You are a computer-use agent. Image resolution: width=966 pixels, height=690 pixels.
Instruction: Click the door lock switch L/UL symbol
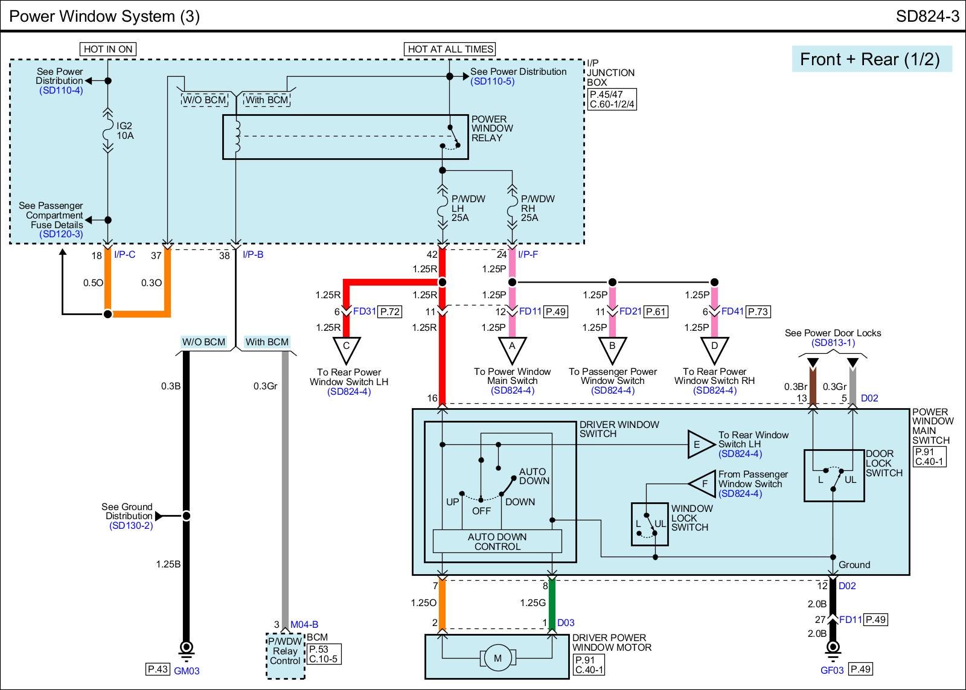[834, 476]
